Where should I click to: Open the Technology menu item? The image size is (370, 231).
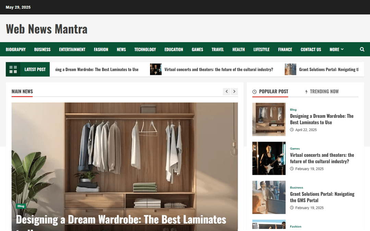point(145,49)
